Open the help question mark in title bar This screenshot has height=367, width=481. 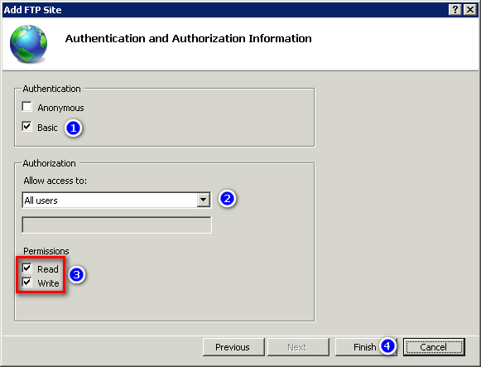[455, 10]
